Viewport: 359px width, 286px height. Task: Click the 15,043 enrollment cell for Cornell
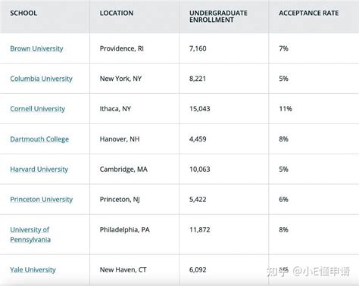pyautogui.click(x=200, y=109)
